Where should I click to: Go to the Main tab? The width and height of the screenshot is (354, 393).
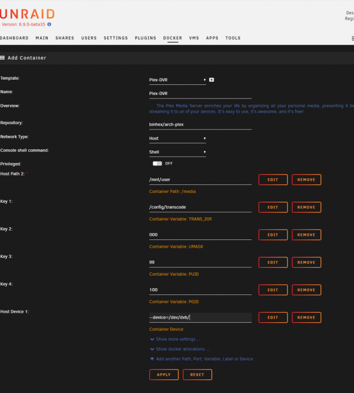click(x=42, y=38)
